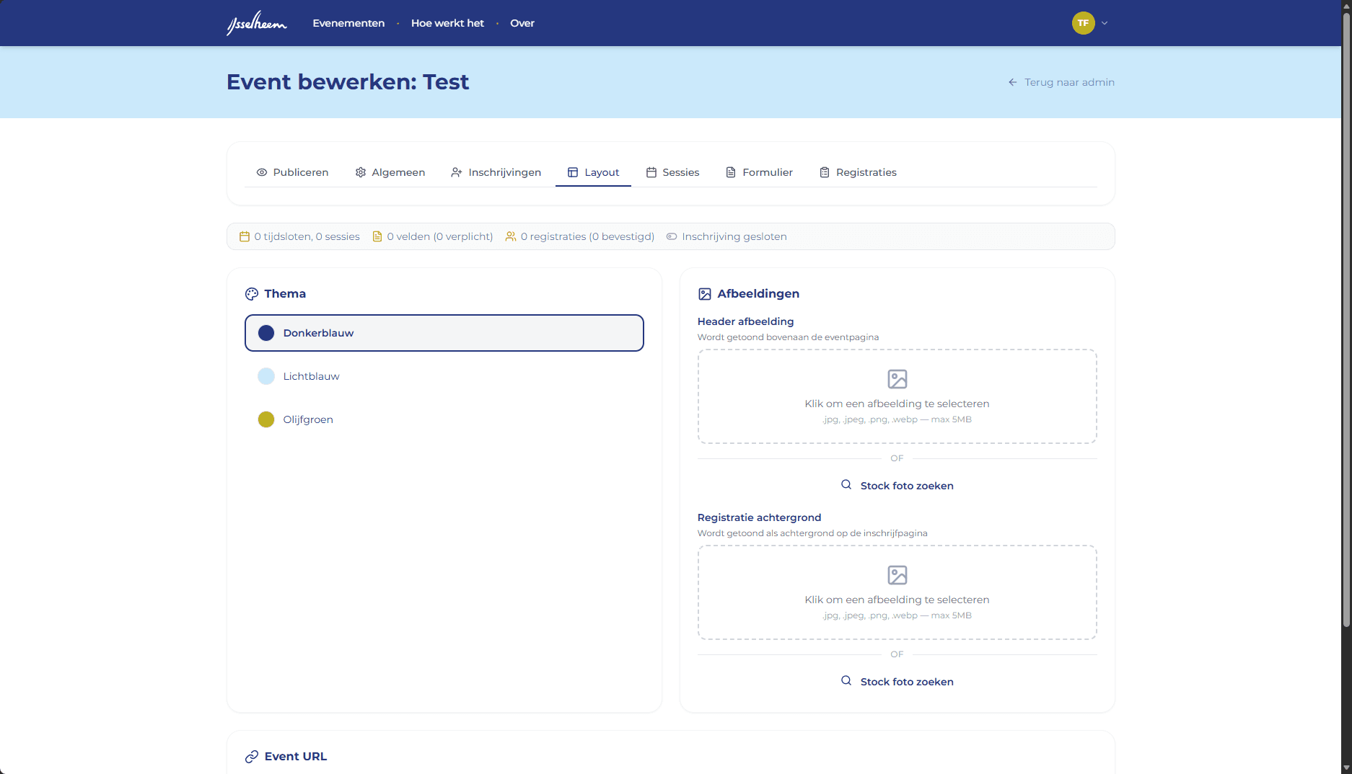Image resolution: width=1352 pixels, height=774 pixels.
Task: Click the document icon on Formulier
Action: point(731,172)
